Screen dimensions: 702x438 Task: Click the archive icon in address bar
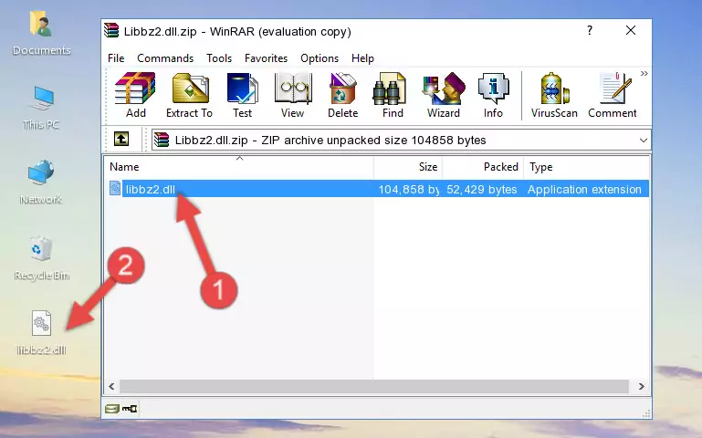[162, 140]
